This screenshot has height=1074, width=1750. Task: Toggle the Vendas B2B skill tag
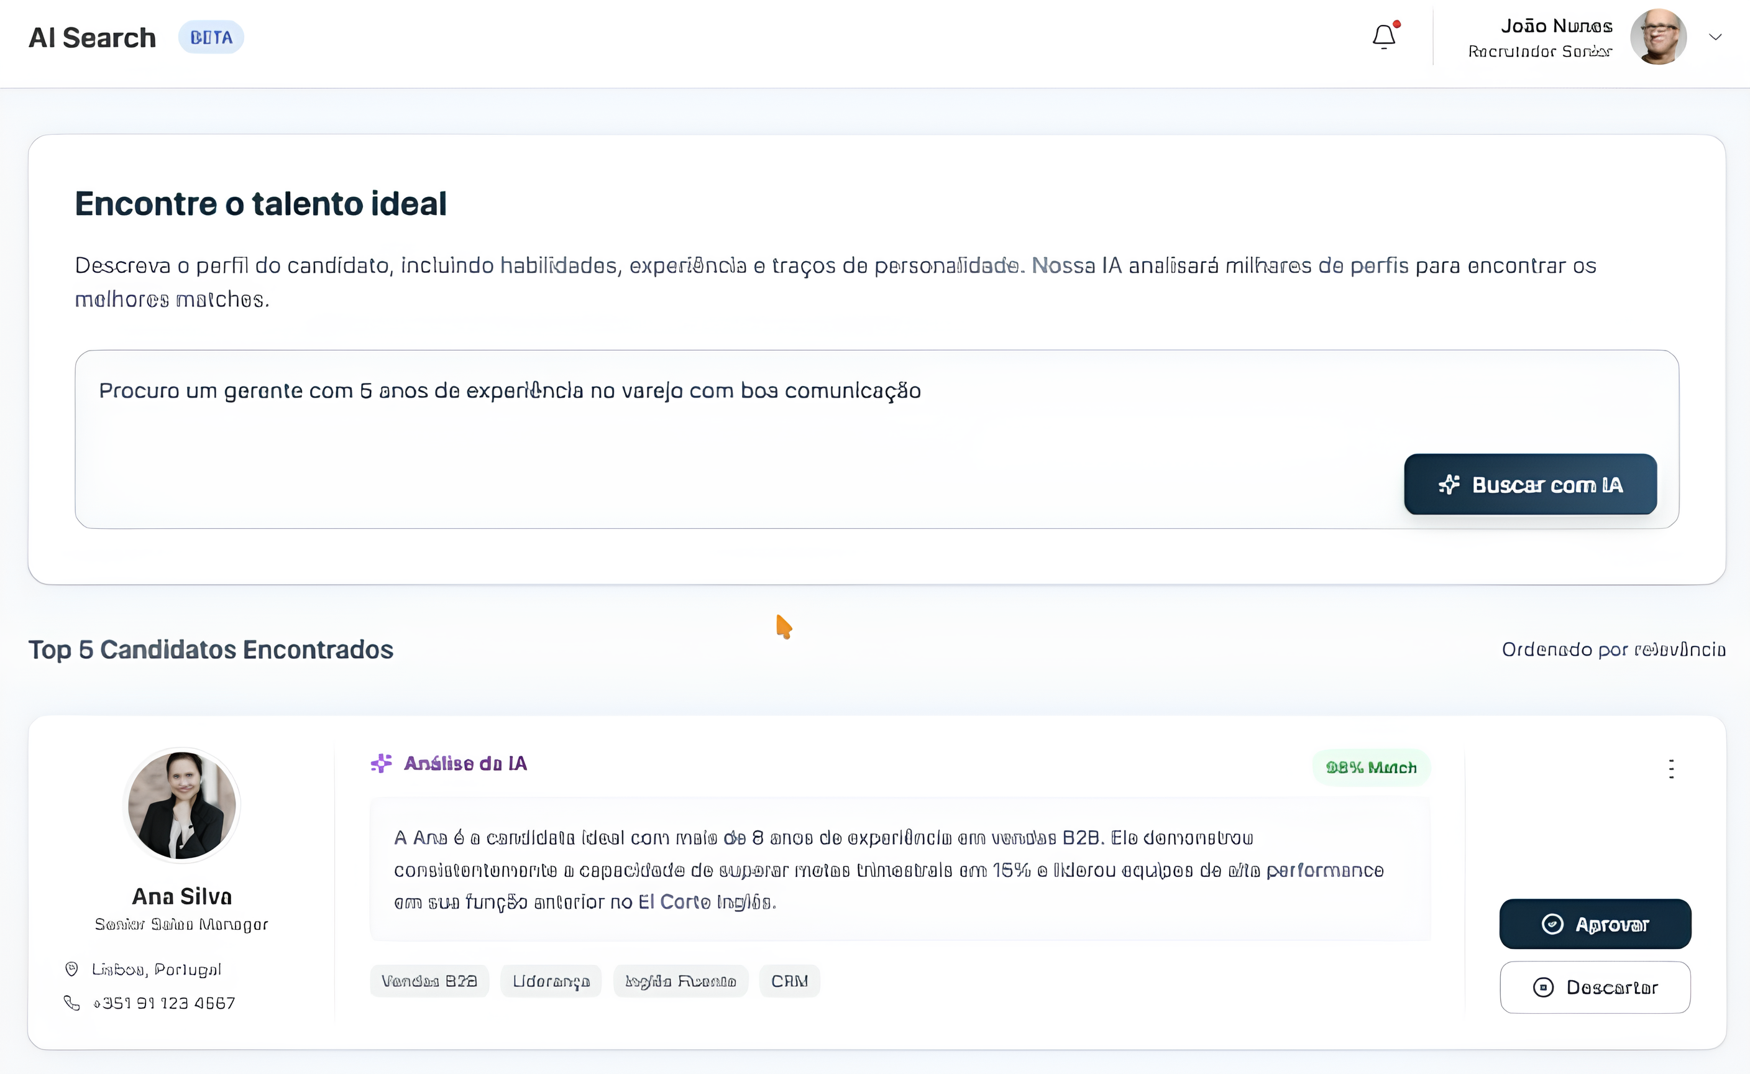[429, 981]
